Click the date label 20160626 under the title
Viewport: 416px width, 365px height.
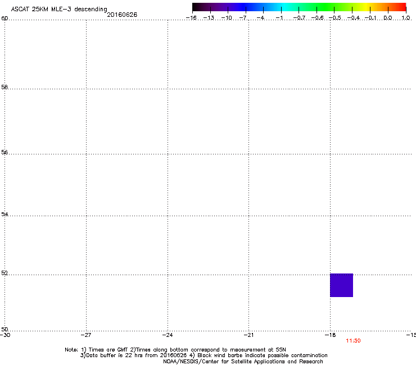pyautogui.click(x=122, y=15)
